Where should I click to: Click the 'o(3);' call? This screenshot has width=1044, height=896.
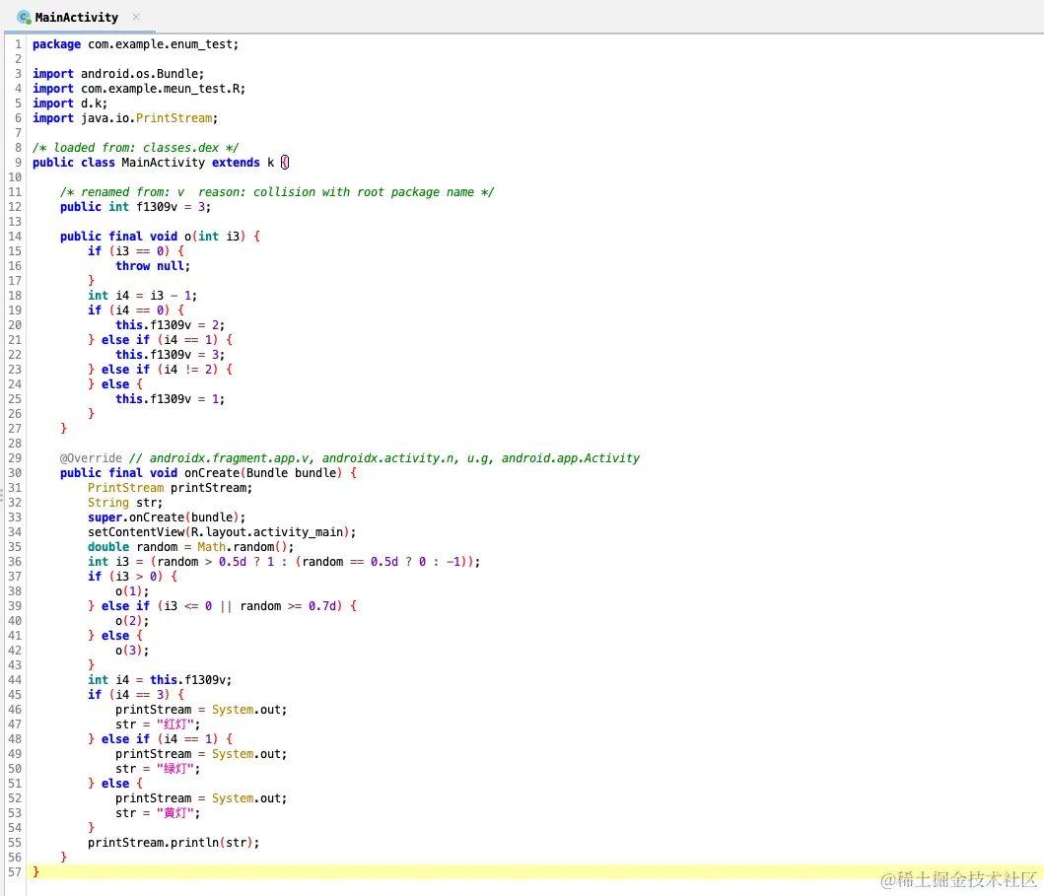132,651
